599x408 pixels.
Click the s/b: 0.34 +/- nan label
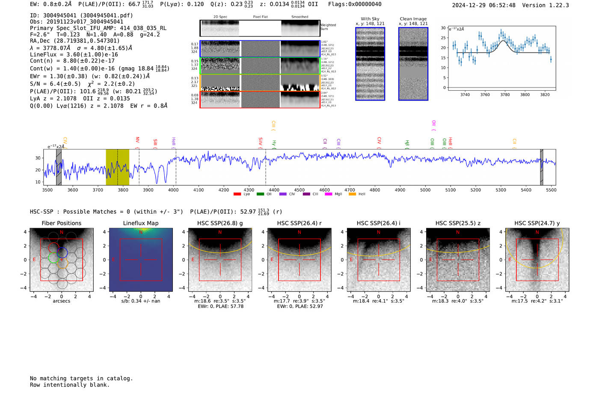pyautogui.click(x=141, y=301)
